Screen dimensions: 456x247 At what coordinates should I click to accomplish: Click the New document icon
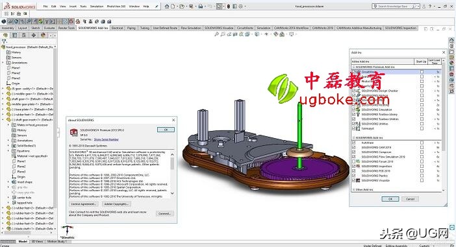[173, 6]
